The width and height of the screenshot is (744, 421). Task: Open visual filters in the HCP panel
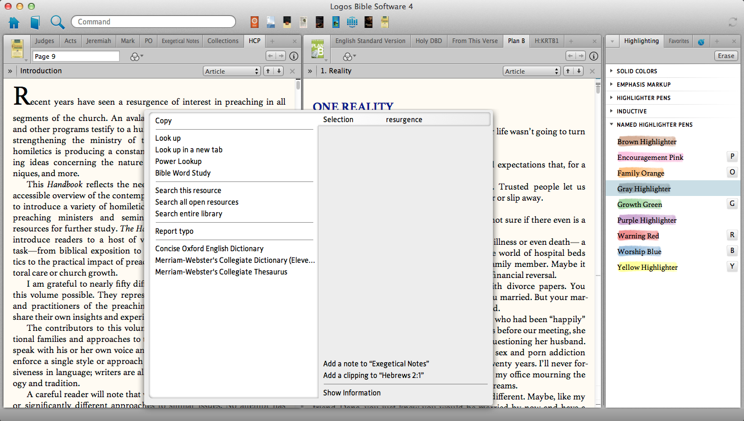click(137, 56)
